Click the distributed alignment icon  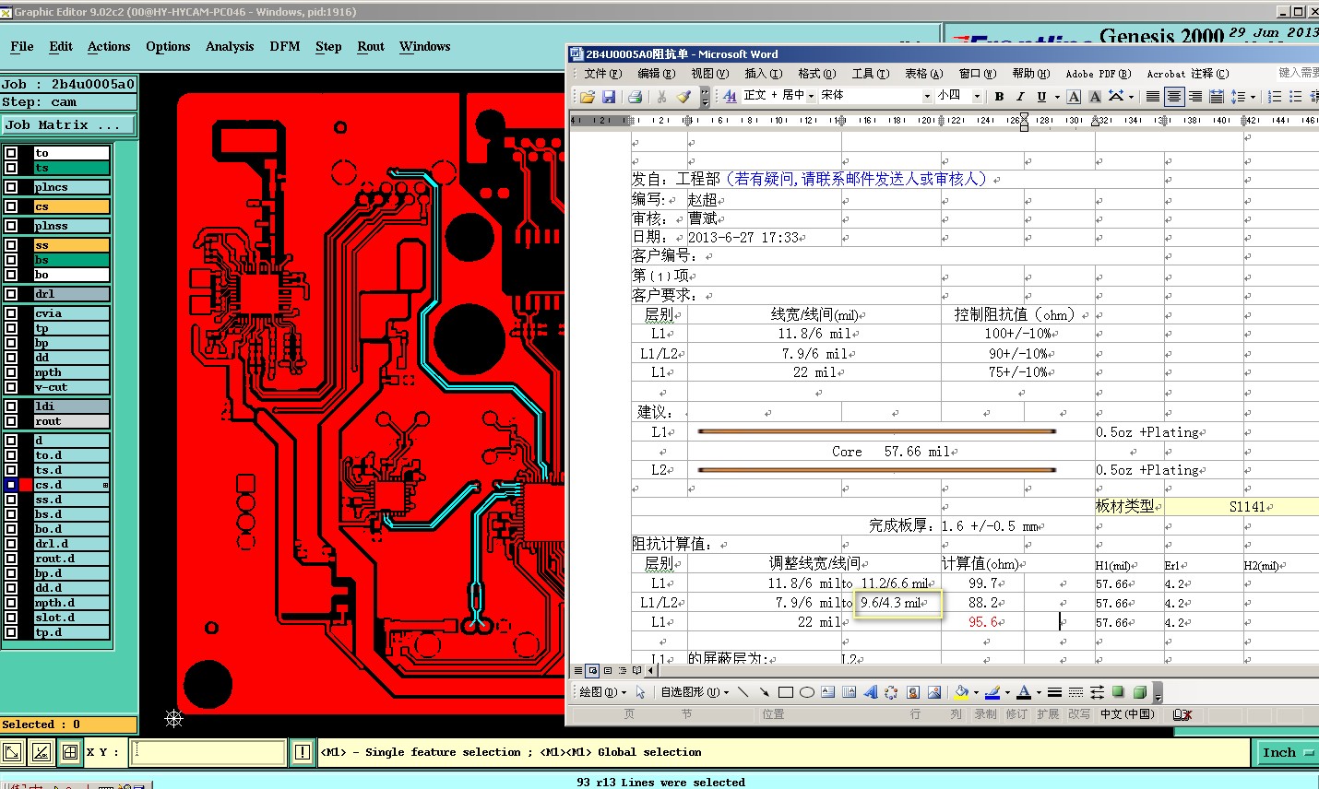pos(1217,96)
